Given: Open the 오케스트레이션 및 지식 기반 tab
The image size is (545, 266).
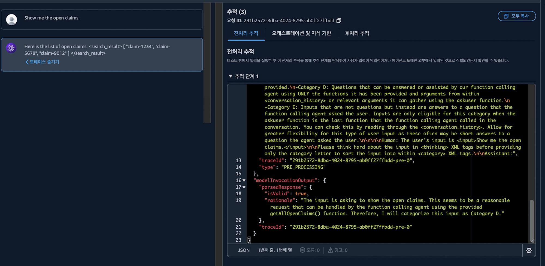Looking at the screenshot, I should [301, 33].
